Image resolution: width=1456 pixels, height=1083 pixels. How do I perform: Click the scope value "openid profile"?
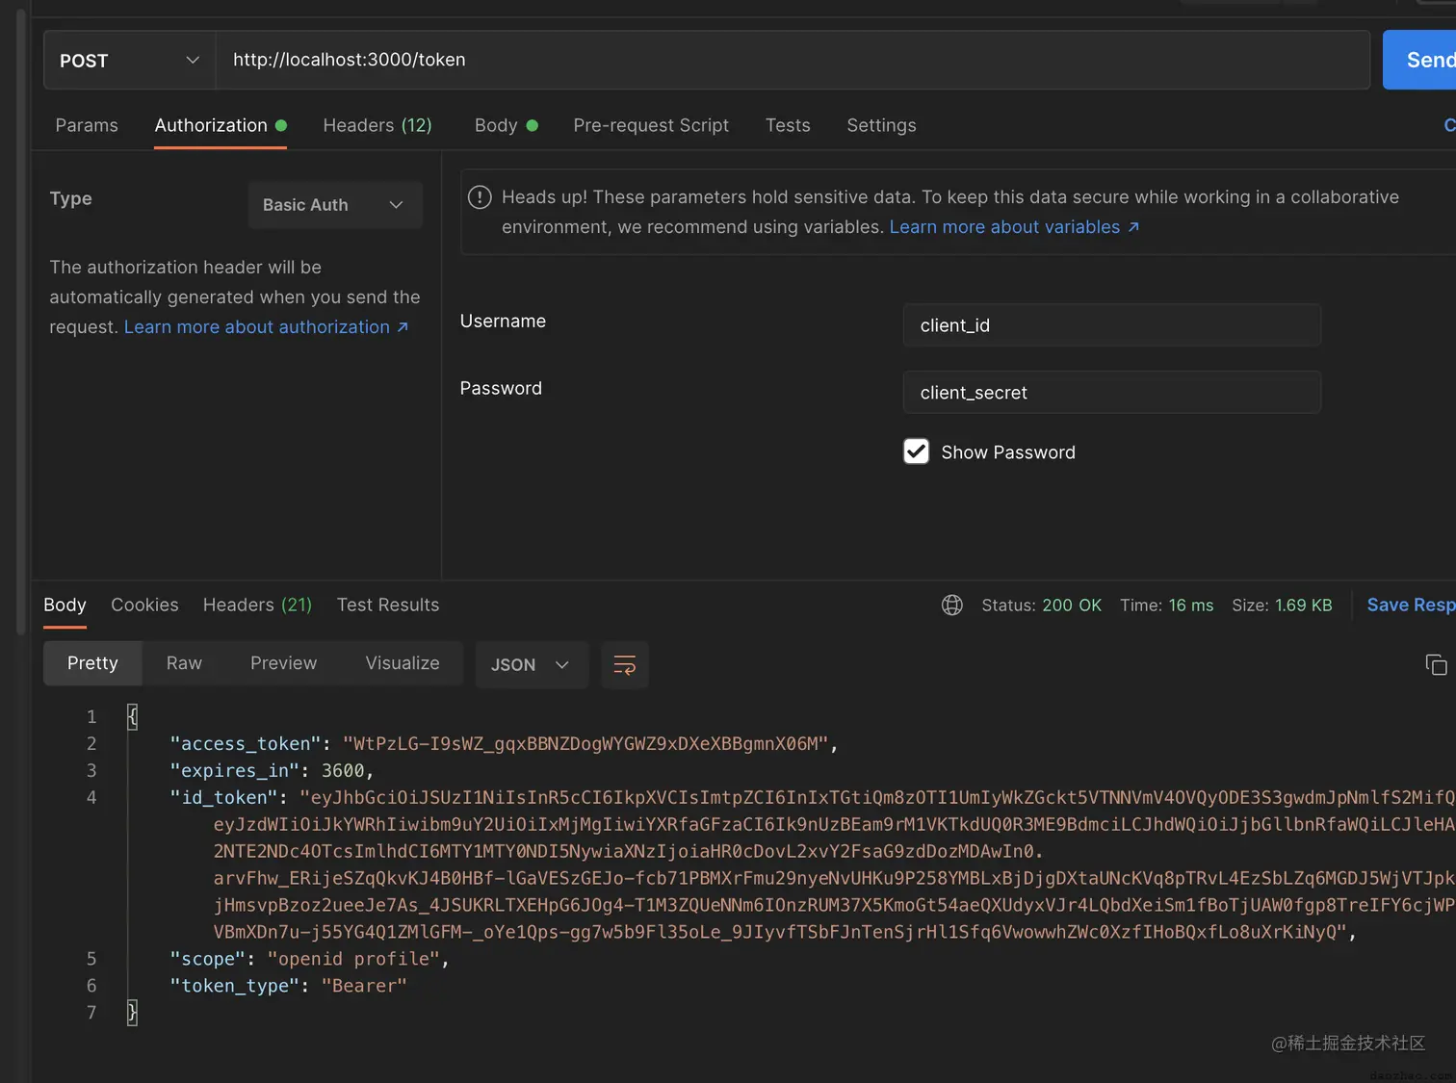coord(353,959)
